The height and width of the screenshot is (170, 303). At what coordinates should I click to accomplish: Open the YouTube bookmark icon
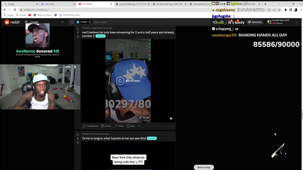(29, 15)
